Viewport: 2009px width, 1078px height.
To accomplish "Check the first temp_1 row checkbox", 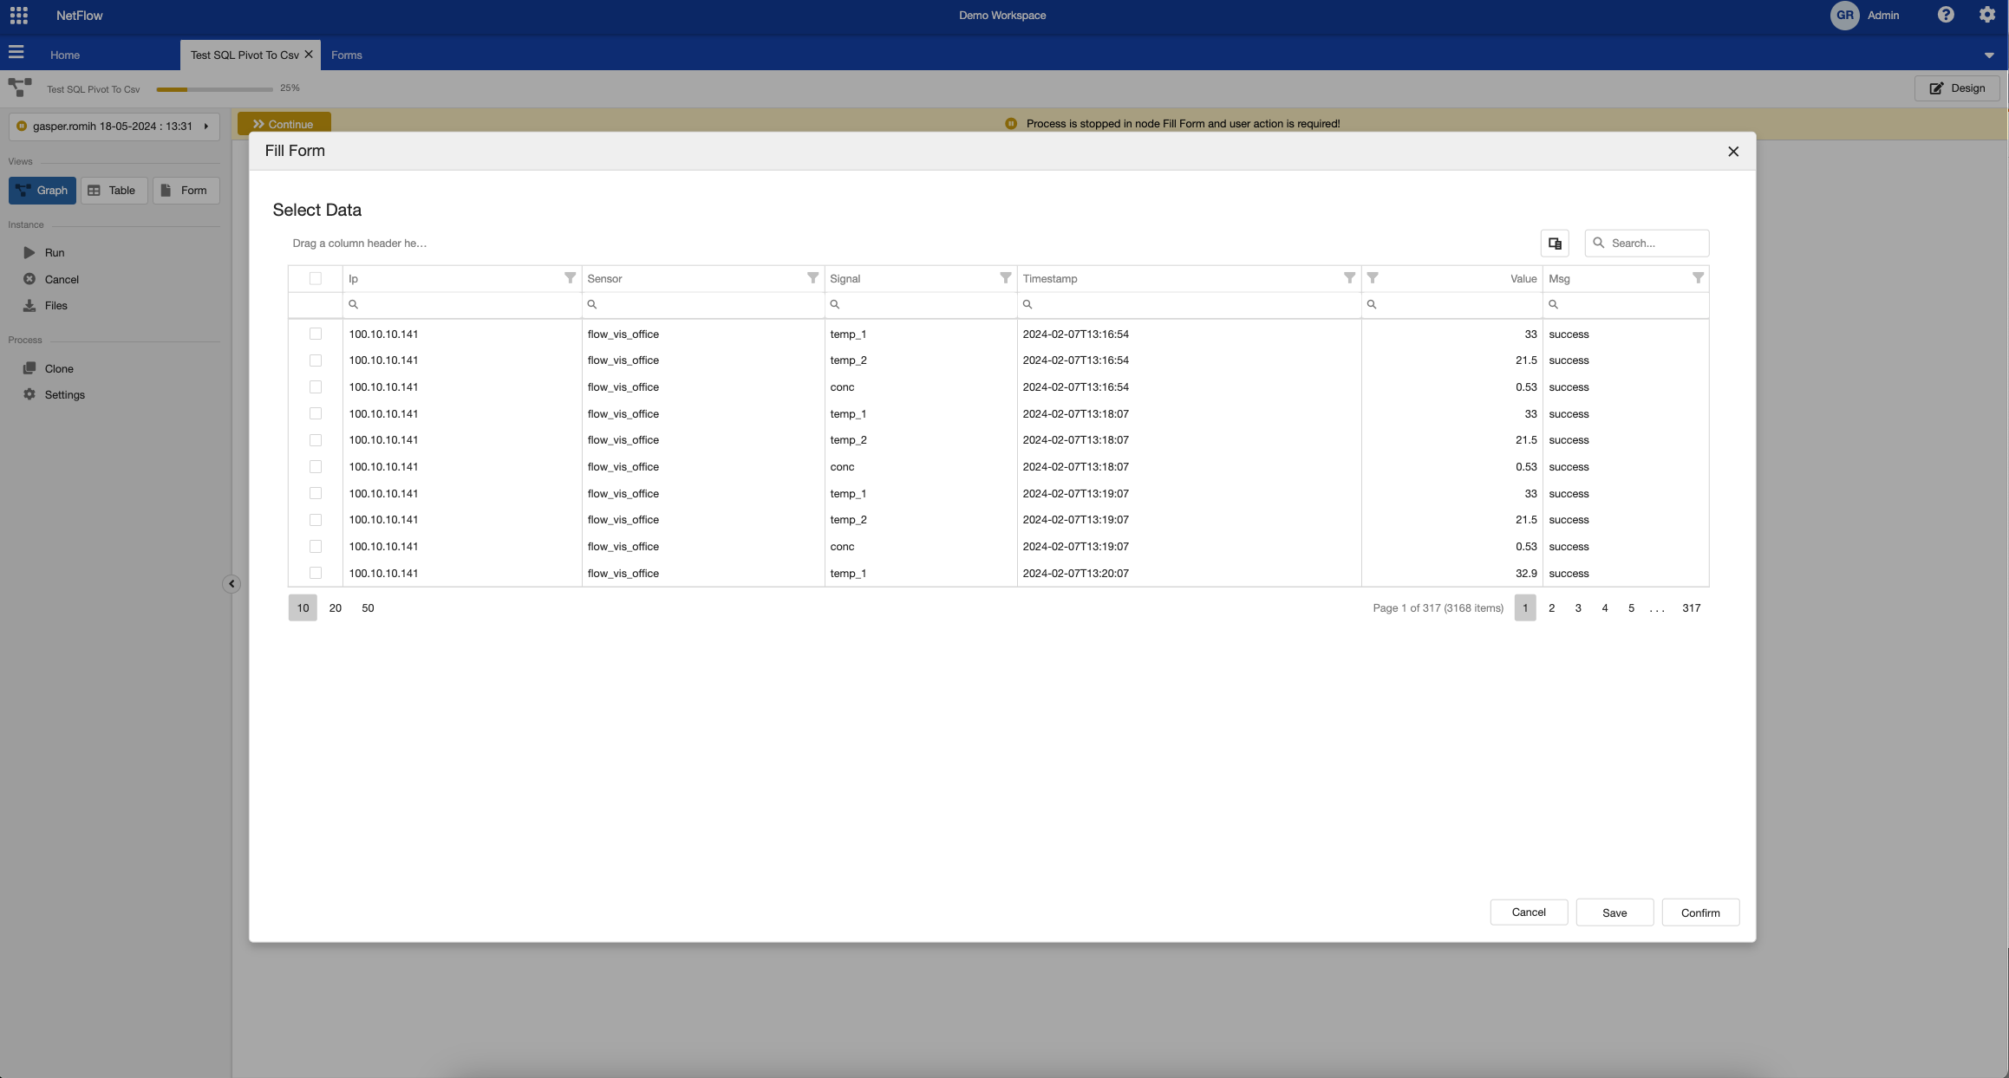I will [x=316, y=334].
